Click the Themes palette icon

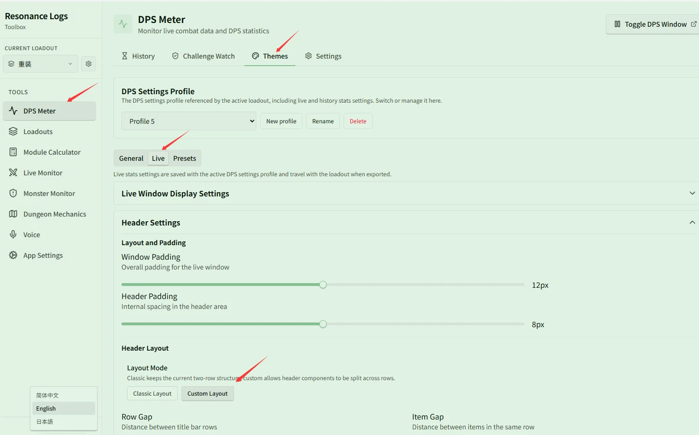(x=256, y=56)
